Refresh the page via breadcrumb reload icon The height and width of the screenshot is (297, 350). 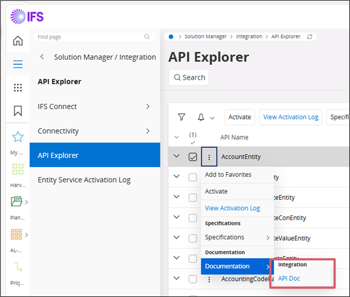point(310,37)
